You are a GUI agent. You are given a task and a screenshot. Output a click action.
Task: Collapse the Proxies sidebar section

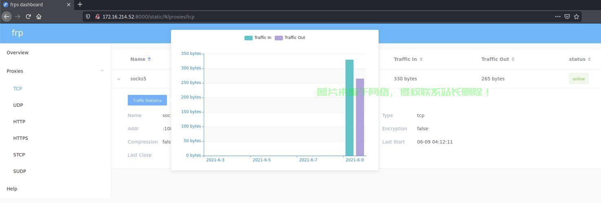(102, 71)
